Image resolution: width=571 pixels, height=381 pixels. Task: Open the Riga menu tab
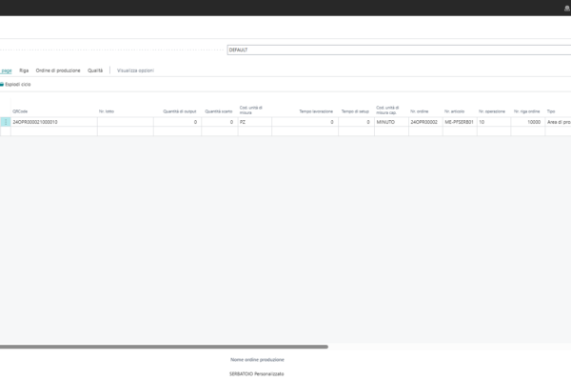click(x=24, y=70)
